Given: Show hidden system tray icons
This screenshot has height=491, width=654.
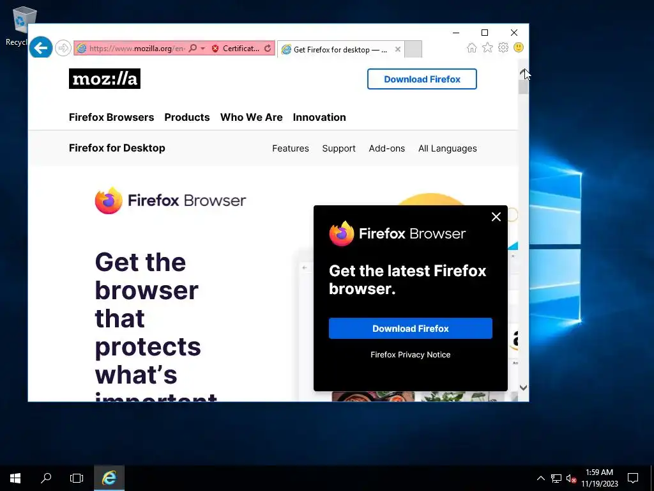Looking at the screenshot, I should [x=540, y=478].
